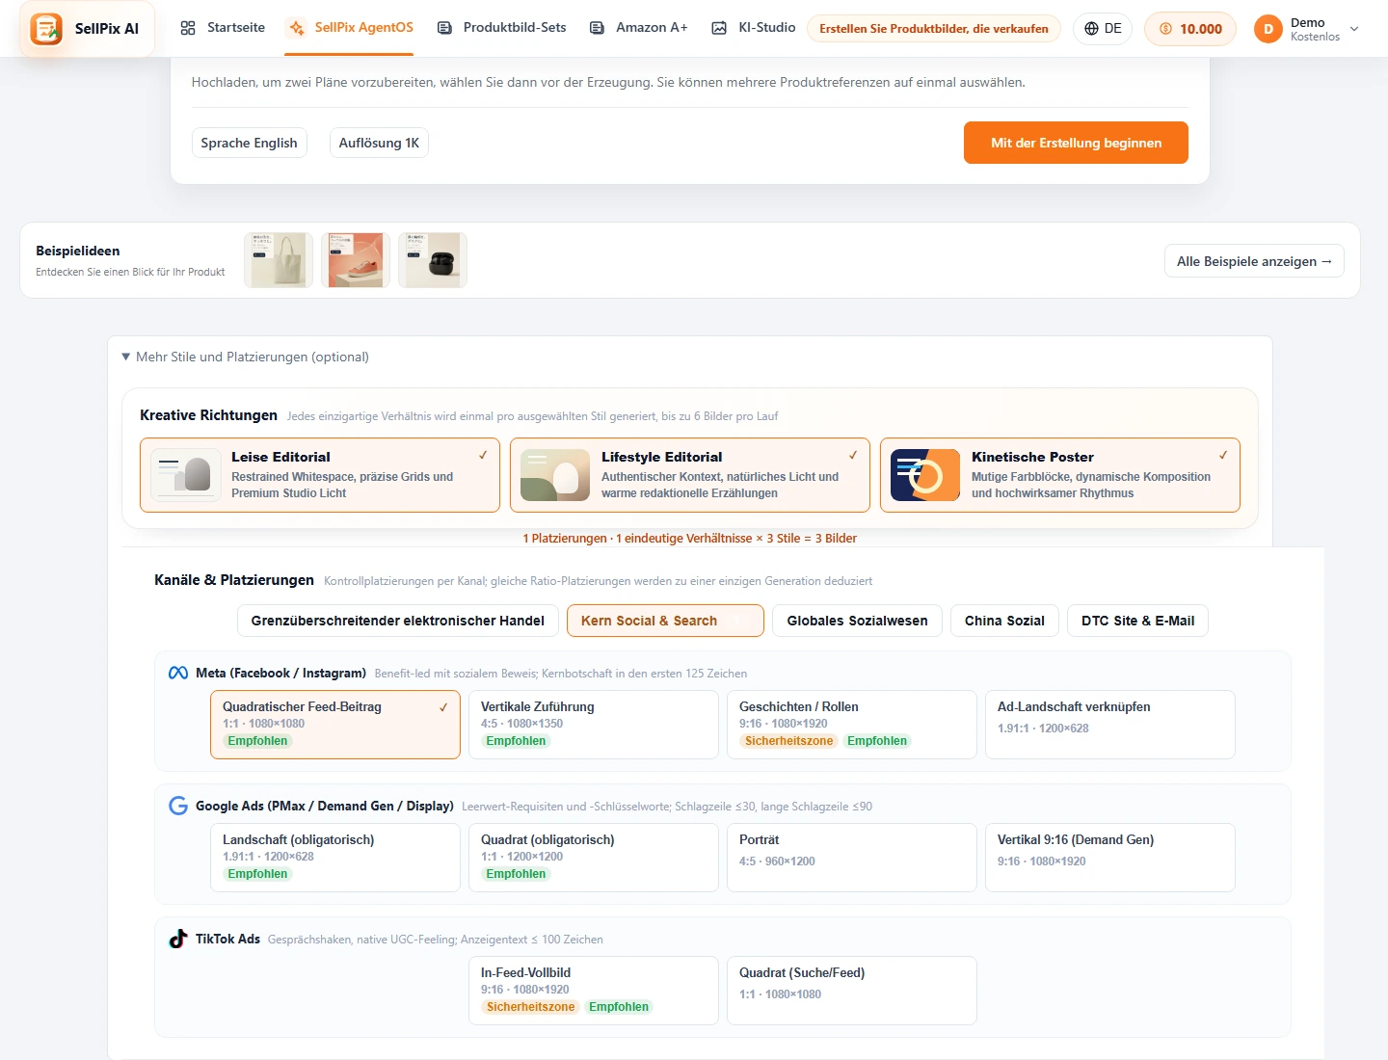Collapse Mehr Stile und Platzierungen section
Viewport: 1388px width, 1060px height.
click(245, 357)
